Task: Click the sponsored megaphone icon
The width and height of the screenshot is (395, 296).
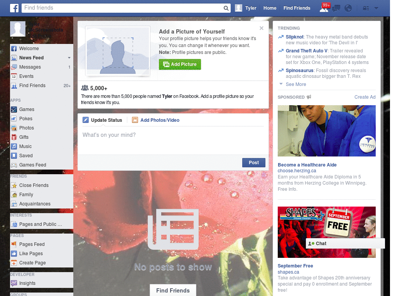Action: click(x=309, y=97)
